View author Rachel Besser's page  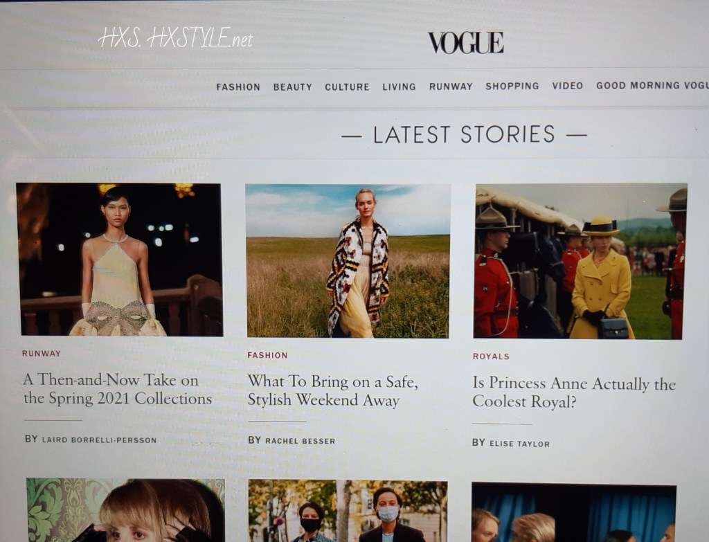click(x=291, y=440)
